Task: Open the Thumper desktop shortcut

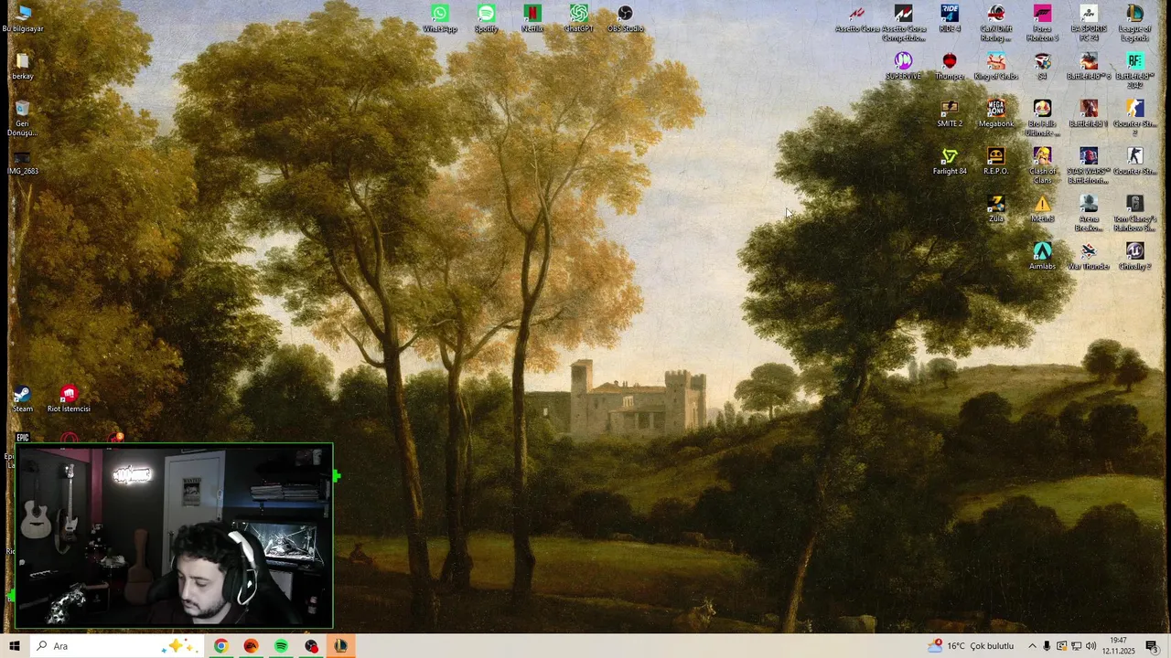Action: (x=950, y=66)
